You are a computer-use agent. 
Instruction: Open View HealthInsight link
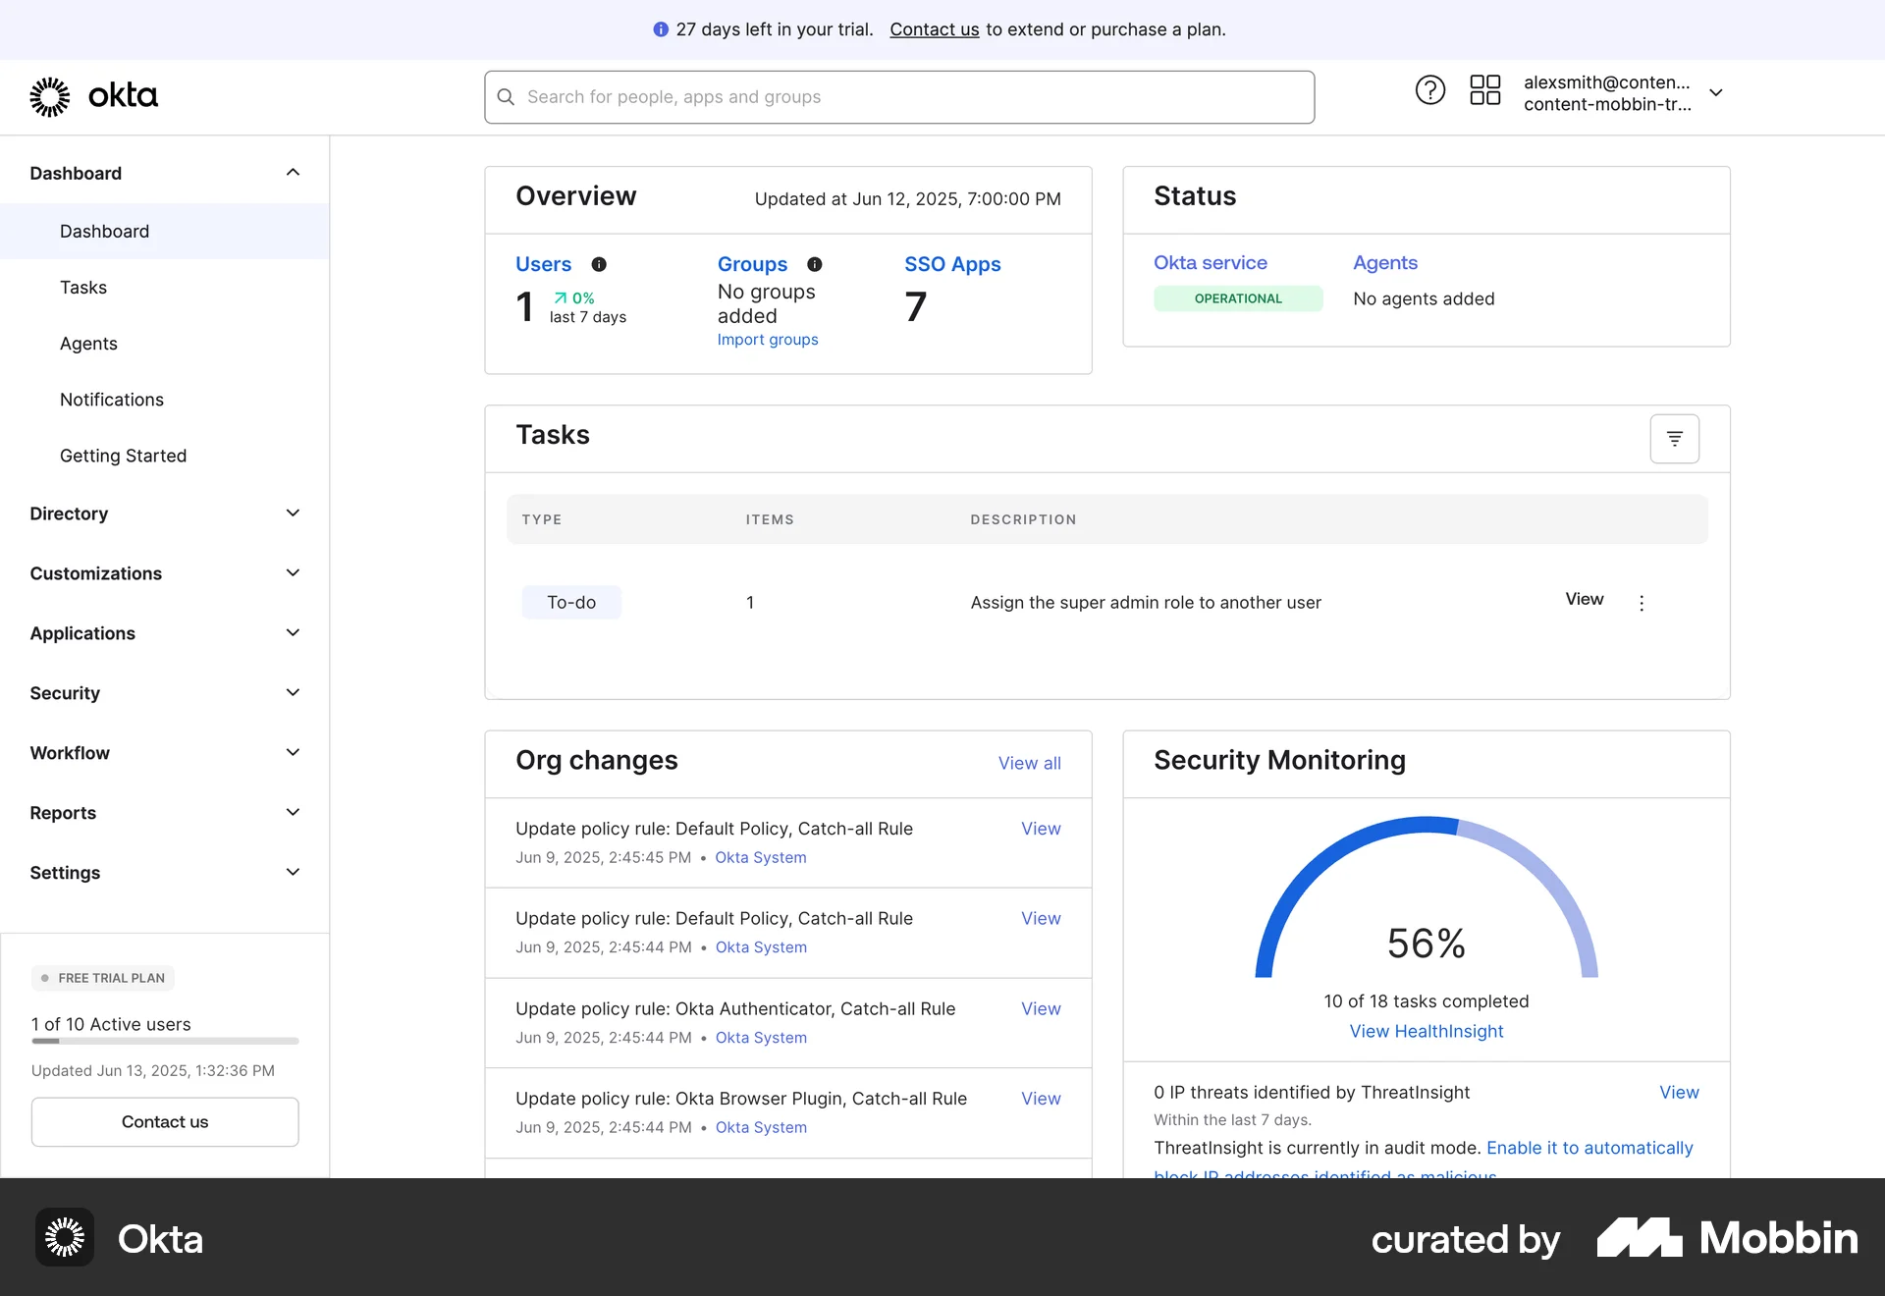click(x=1426, y=1031)
